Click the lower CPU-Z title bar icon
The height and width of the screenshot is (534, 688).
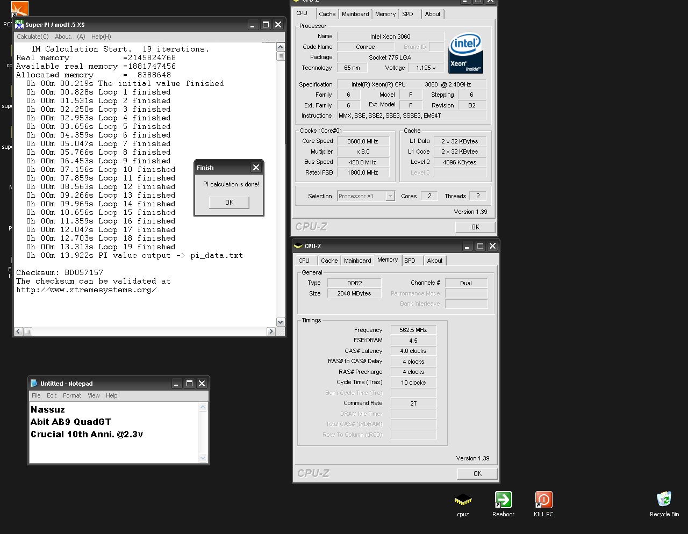pyautogui.click(x=298, y=246)
